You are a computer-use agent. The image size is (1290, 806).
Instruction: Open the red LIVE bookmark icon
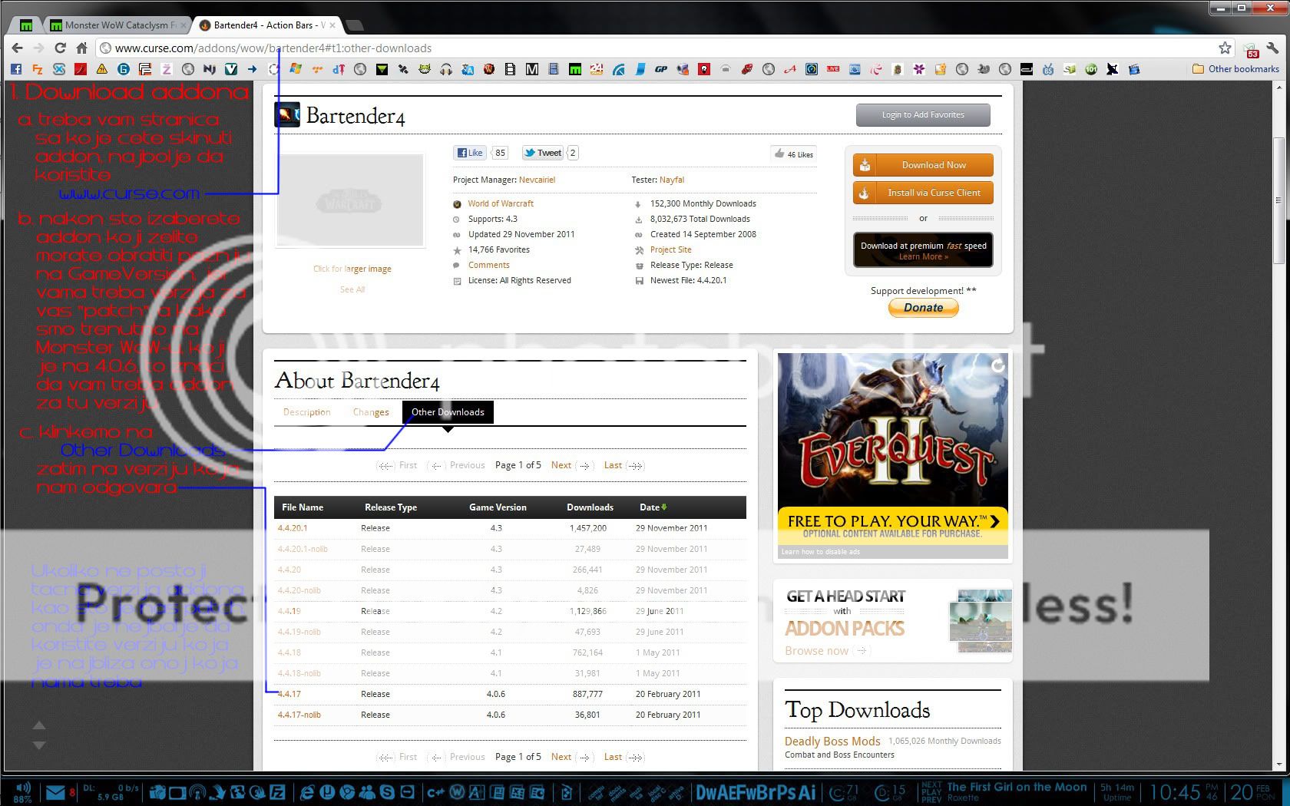coord(833,69)
